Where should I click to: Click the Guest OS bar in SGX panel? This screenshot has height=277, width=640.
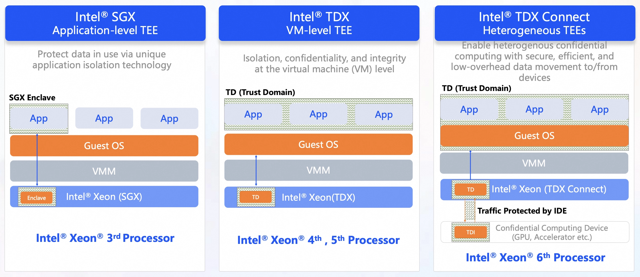(104, 146)
